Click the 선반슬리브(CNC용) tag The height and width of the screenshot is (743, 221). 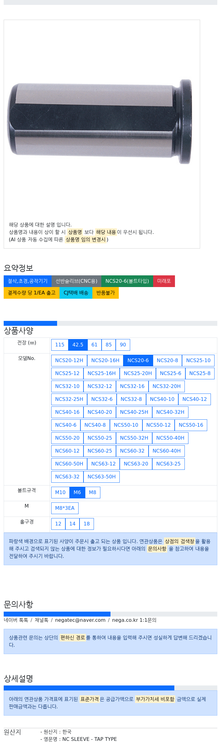[x=76, y=281]
